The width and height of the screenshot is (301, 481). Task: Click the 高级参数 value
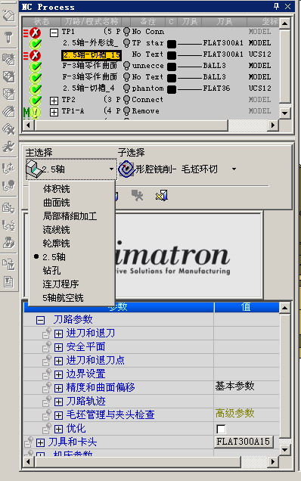(x=234, y=413)
